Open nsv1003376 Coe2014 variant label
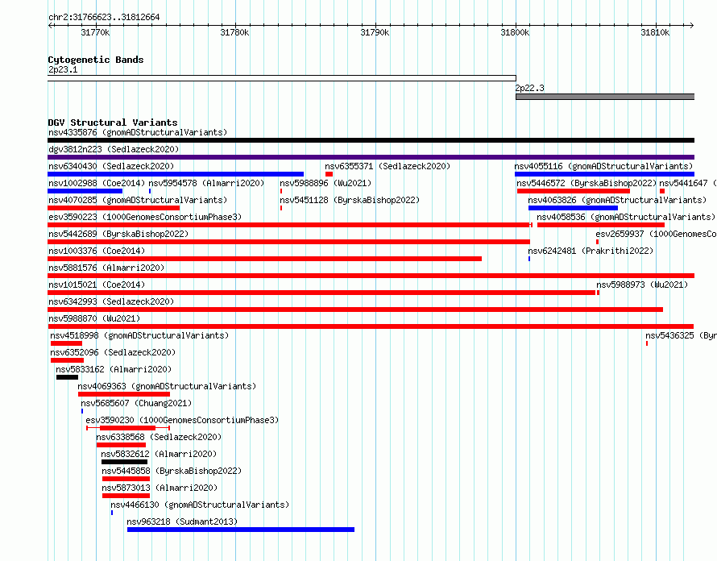 click(x=97, y=251)
